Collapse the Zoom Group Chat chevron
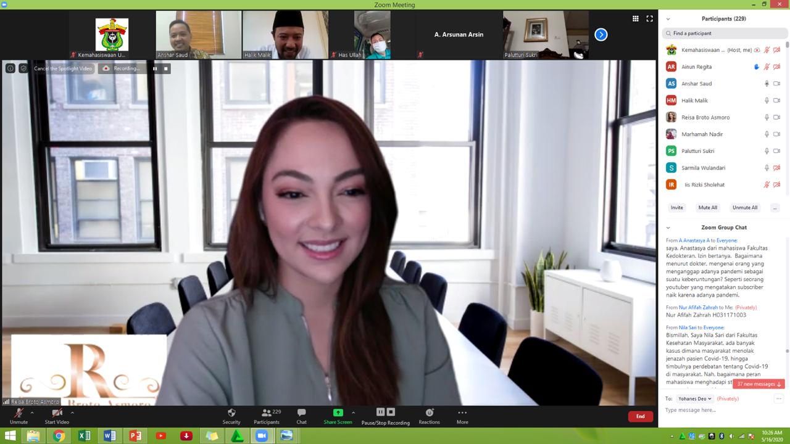 point(668,228)
